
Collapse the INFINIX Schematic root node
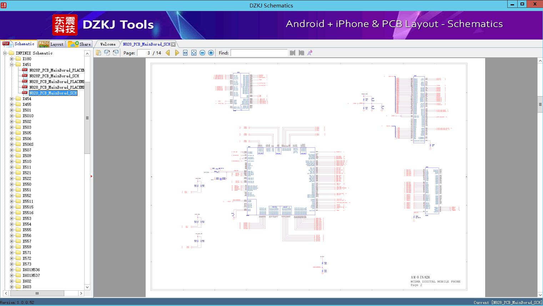[5, 53]
